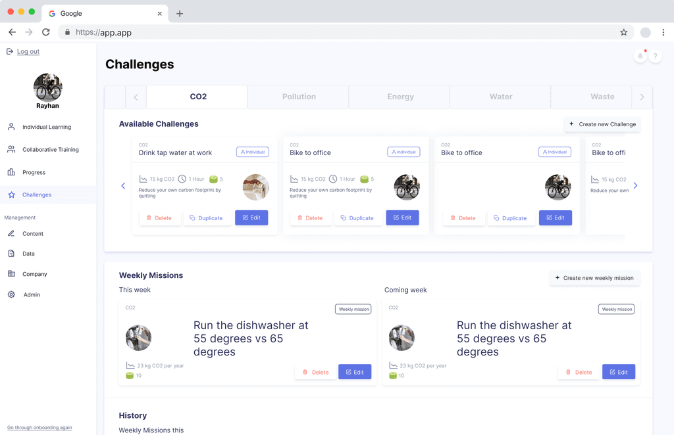
Task: Open Rayhan's profile avatar
Action: click(x=47, y=87)
